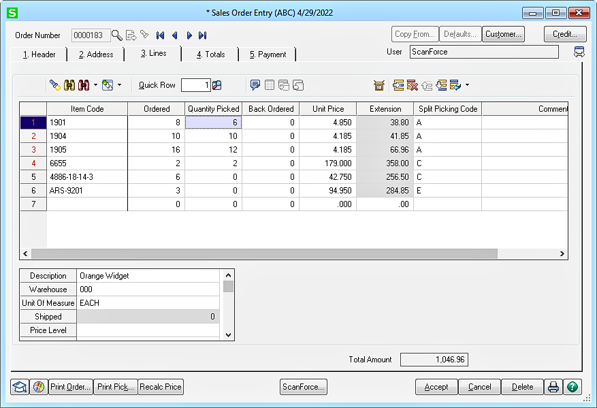
Task: Click the grid scrollbar right arrow
Action: (x=562, y=253)
